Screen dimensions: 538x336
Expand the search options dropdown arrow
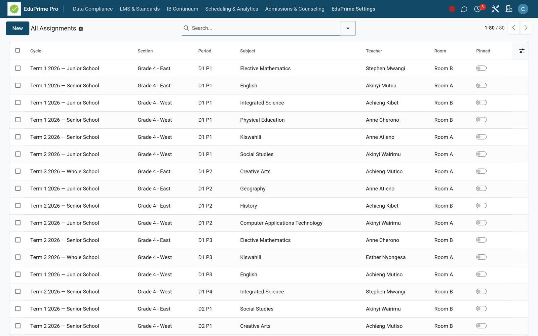(x=348, y=28)
